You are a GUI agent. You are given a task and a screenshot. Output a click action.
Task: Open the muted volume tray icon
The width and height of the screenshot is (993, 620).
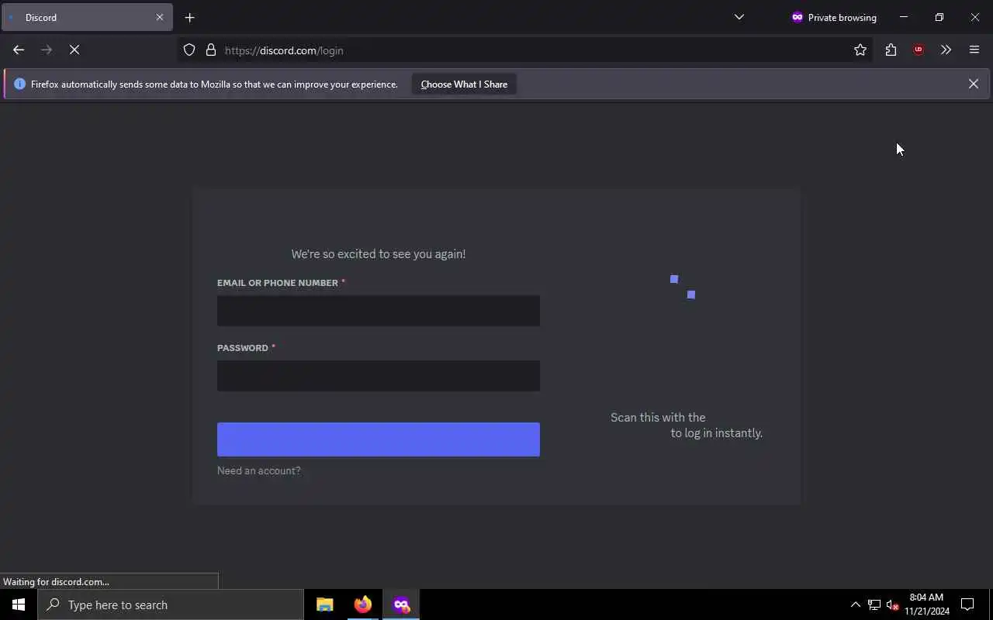click(x=892, y=604)
